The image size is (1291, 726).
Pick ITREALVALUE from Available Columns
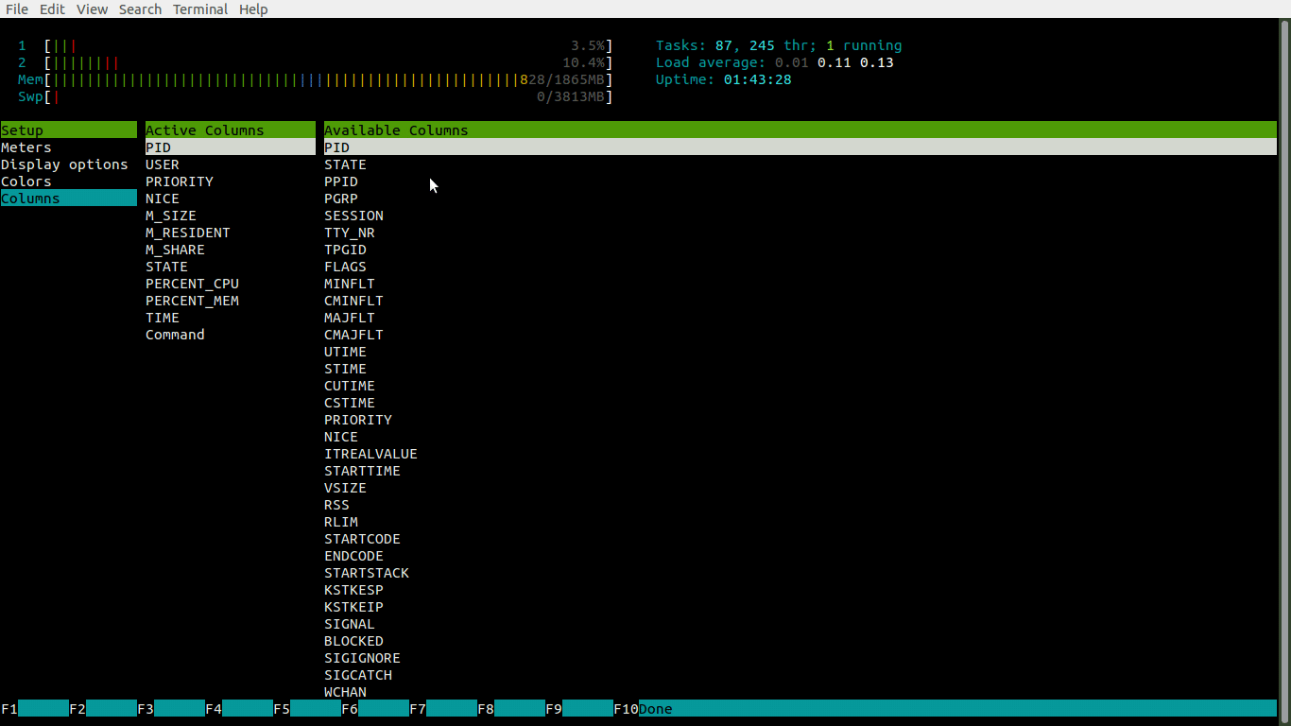(x=370, y=454)
